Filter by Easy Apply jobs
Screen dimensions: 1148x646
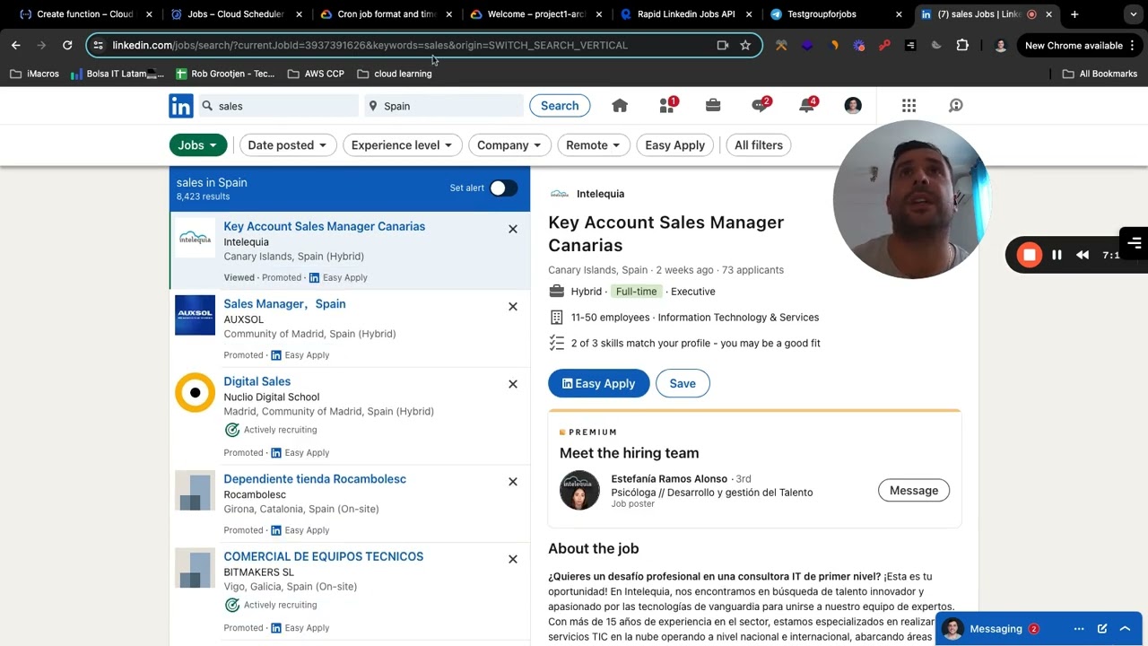pos(674,145)
